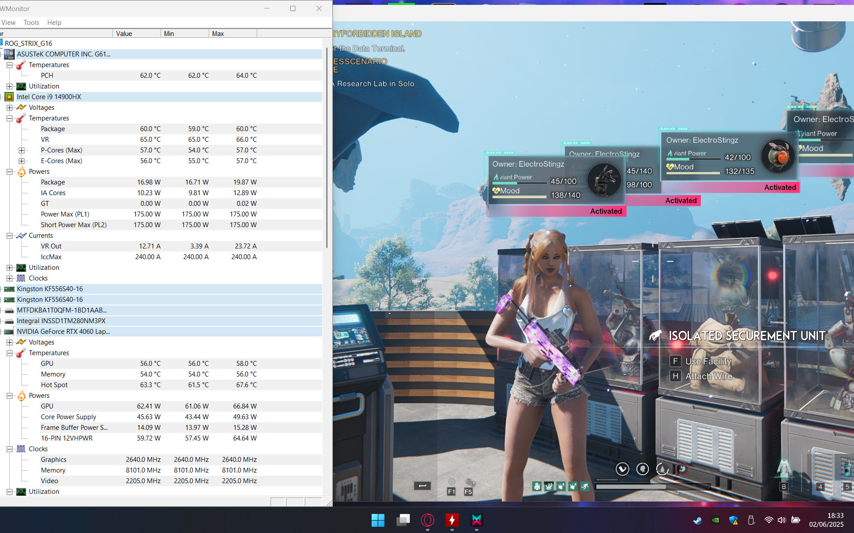Click the F5 hotkey icon in the game HUD
This screenshot has width=854, height=533.
point(468,492)
